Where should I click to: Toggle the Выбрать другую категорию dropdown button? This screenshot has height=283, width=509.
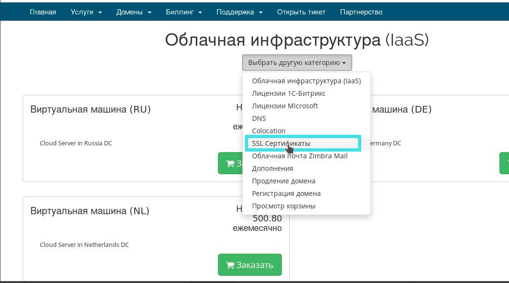[x=297, y=63]
